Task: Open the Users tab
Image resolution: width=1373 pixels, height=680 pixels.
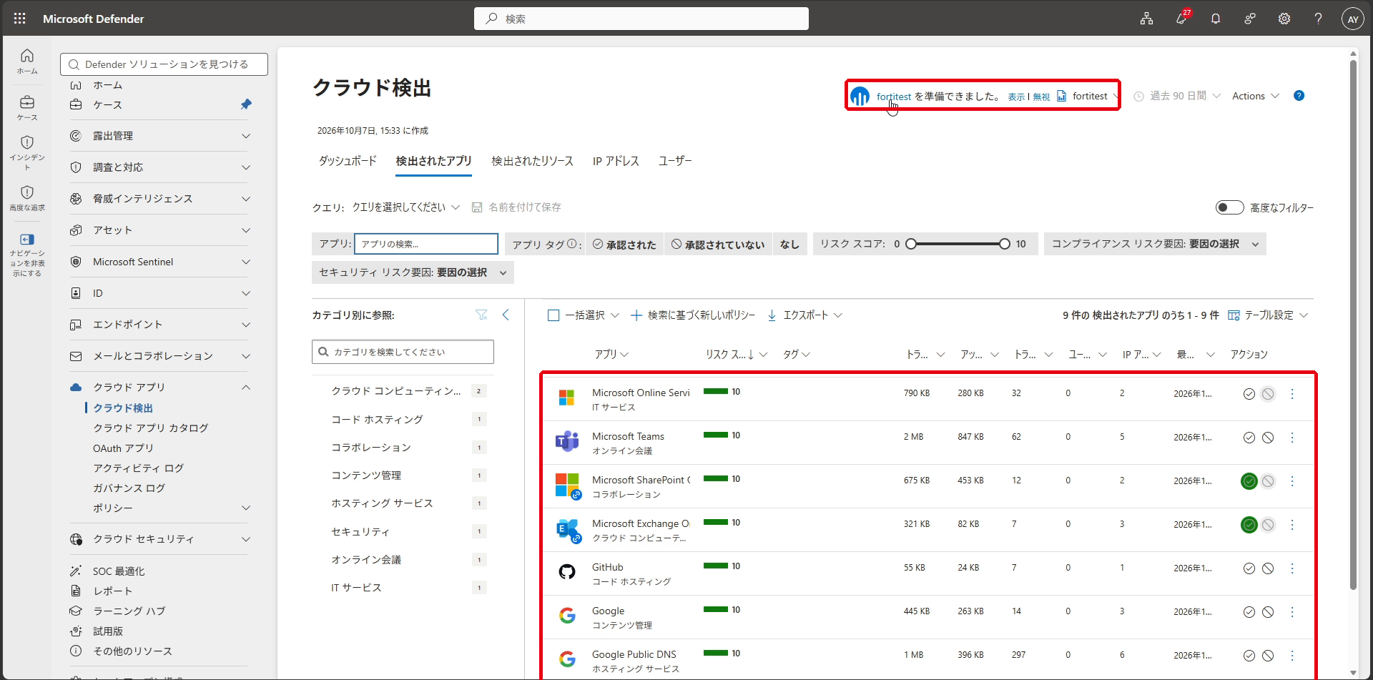Action: point(675,161)
